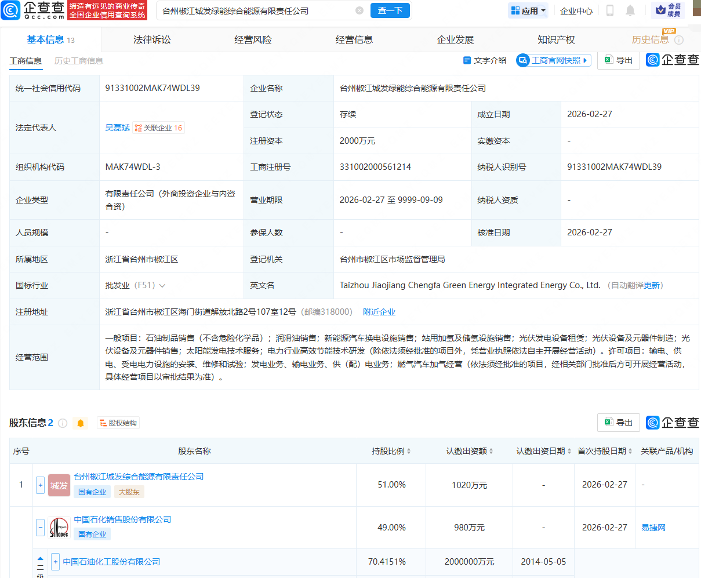Click the 股权结构 equity structure icon button
Viewport: 701px width, 578px height.
pyautogui.click(x=118, y=423)
